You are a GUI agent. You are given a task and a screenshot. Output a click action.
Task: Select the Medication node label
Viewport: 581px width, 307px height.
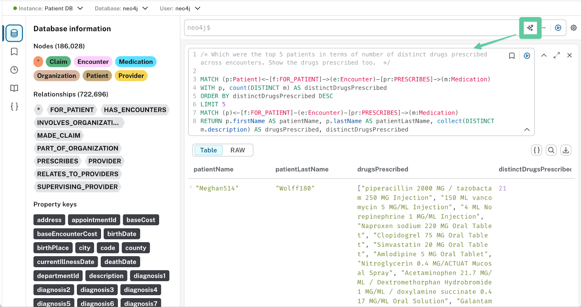pos(136,62)
